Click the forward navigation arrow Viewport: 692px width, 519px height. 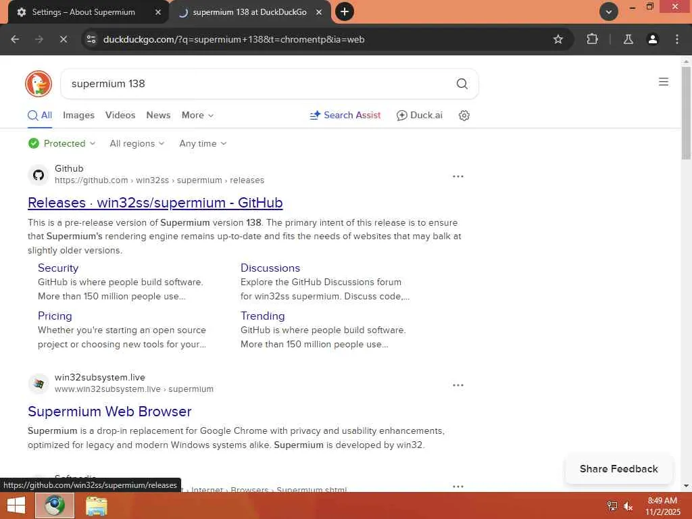[39, 39]
